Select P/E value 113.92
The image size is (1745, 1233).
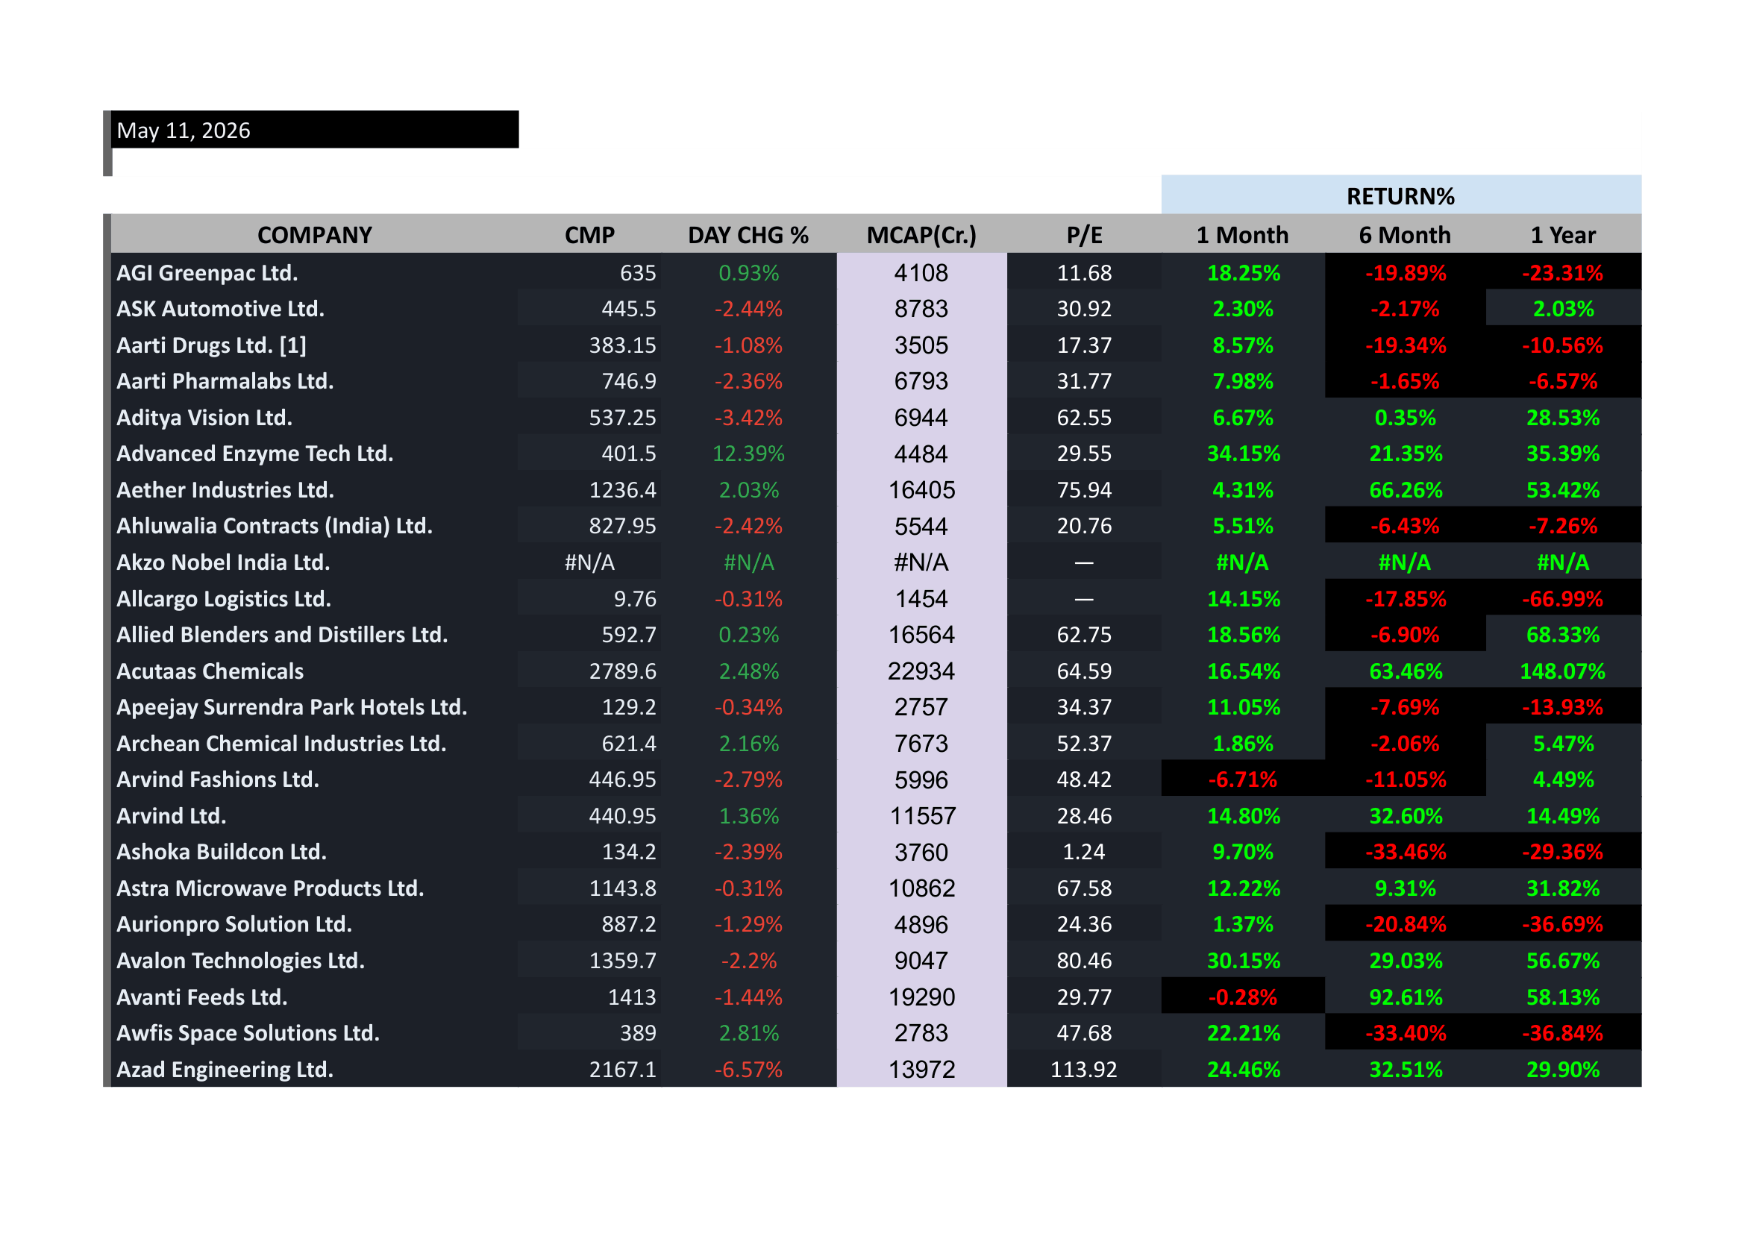click(1084, 1069)
